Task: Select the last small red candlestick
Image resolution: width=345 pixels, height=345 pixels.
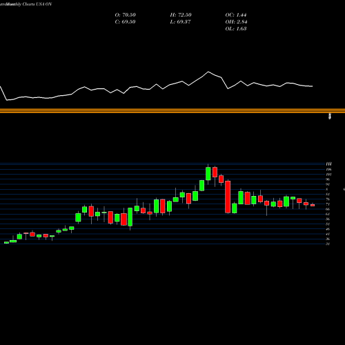Action: point(313,205)
